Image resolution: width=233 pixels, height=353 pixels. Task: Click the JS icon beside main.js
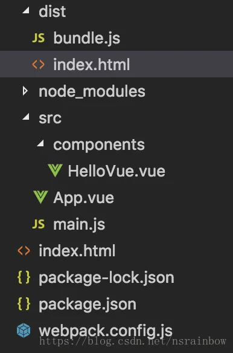tap(39, 224)
